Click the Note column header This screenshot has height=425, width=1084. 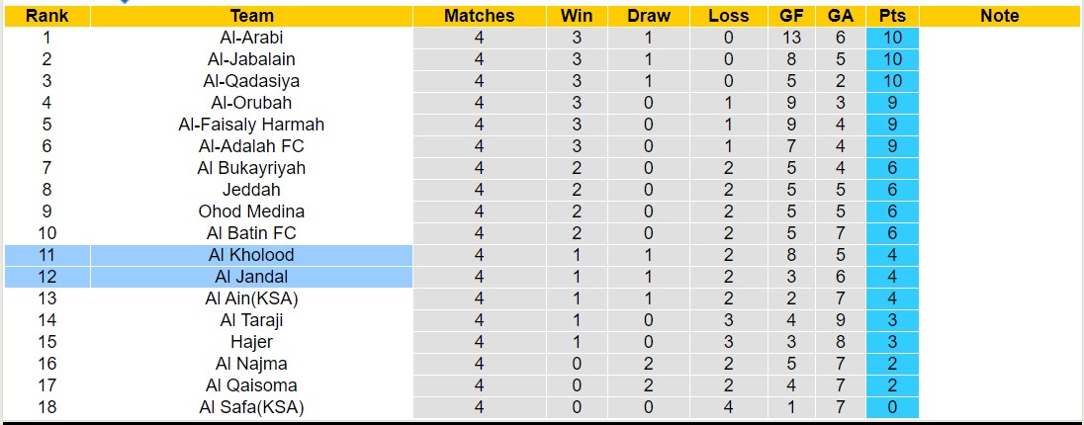coord(1000,16)
